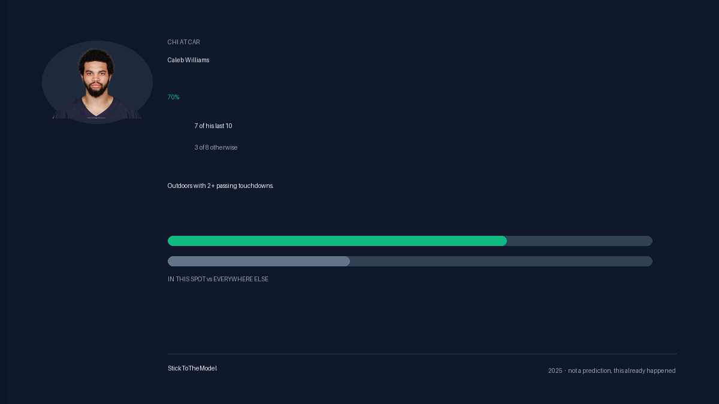Click the CHI AT CAR matchup label
Screen dimensions: 719x404
coord(184,42)
